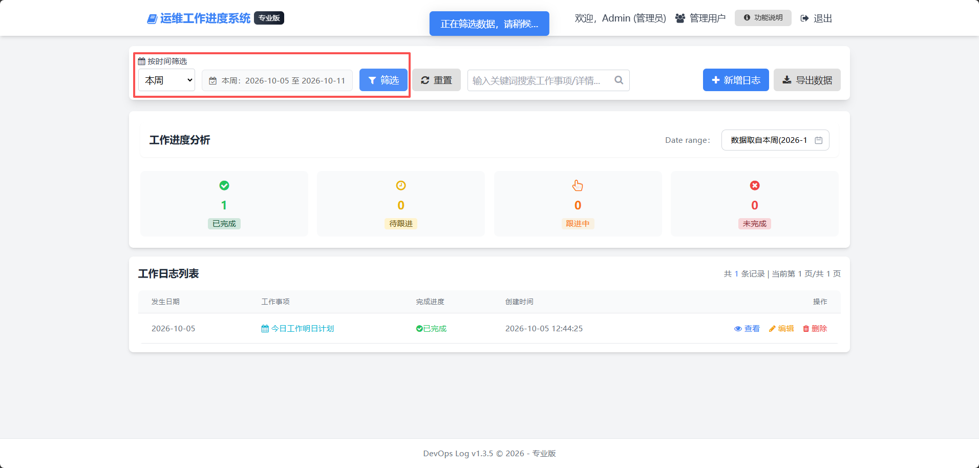Click clock icon on 待跟进 card
This screenshot has height=468, width=979.
pos(401,185)
